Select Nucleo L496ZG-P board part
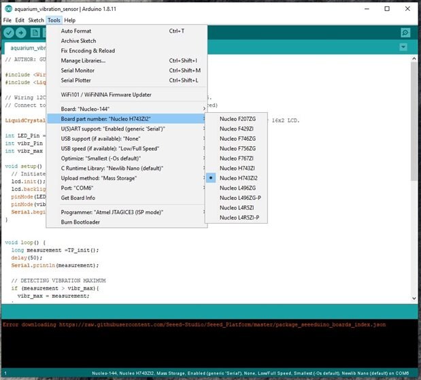This screenshot has width=421, height=380. coord(240,197)
